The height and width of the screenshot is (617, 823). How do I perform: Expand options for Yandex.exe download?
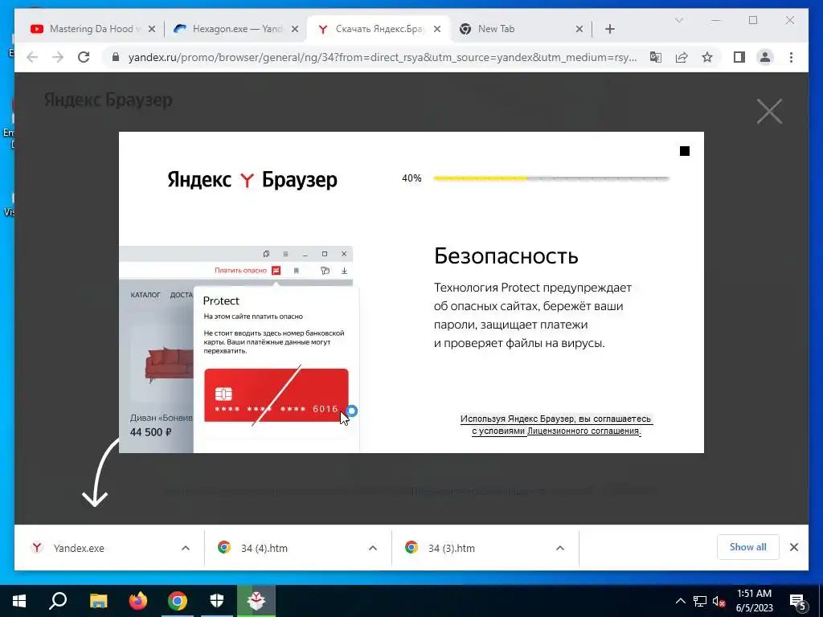186,548
